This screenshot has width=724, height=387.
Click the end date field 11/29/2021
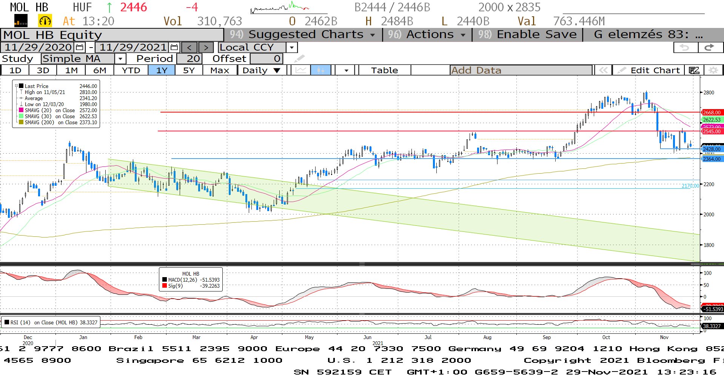coord(132,47)
